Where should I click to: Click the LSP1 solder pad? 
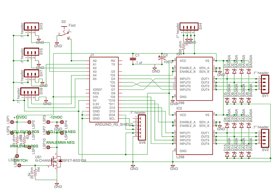[12, 122]
